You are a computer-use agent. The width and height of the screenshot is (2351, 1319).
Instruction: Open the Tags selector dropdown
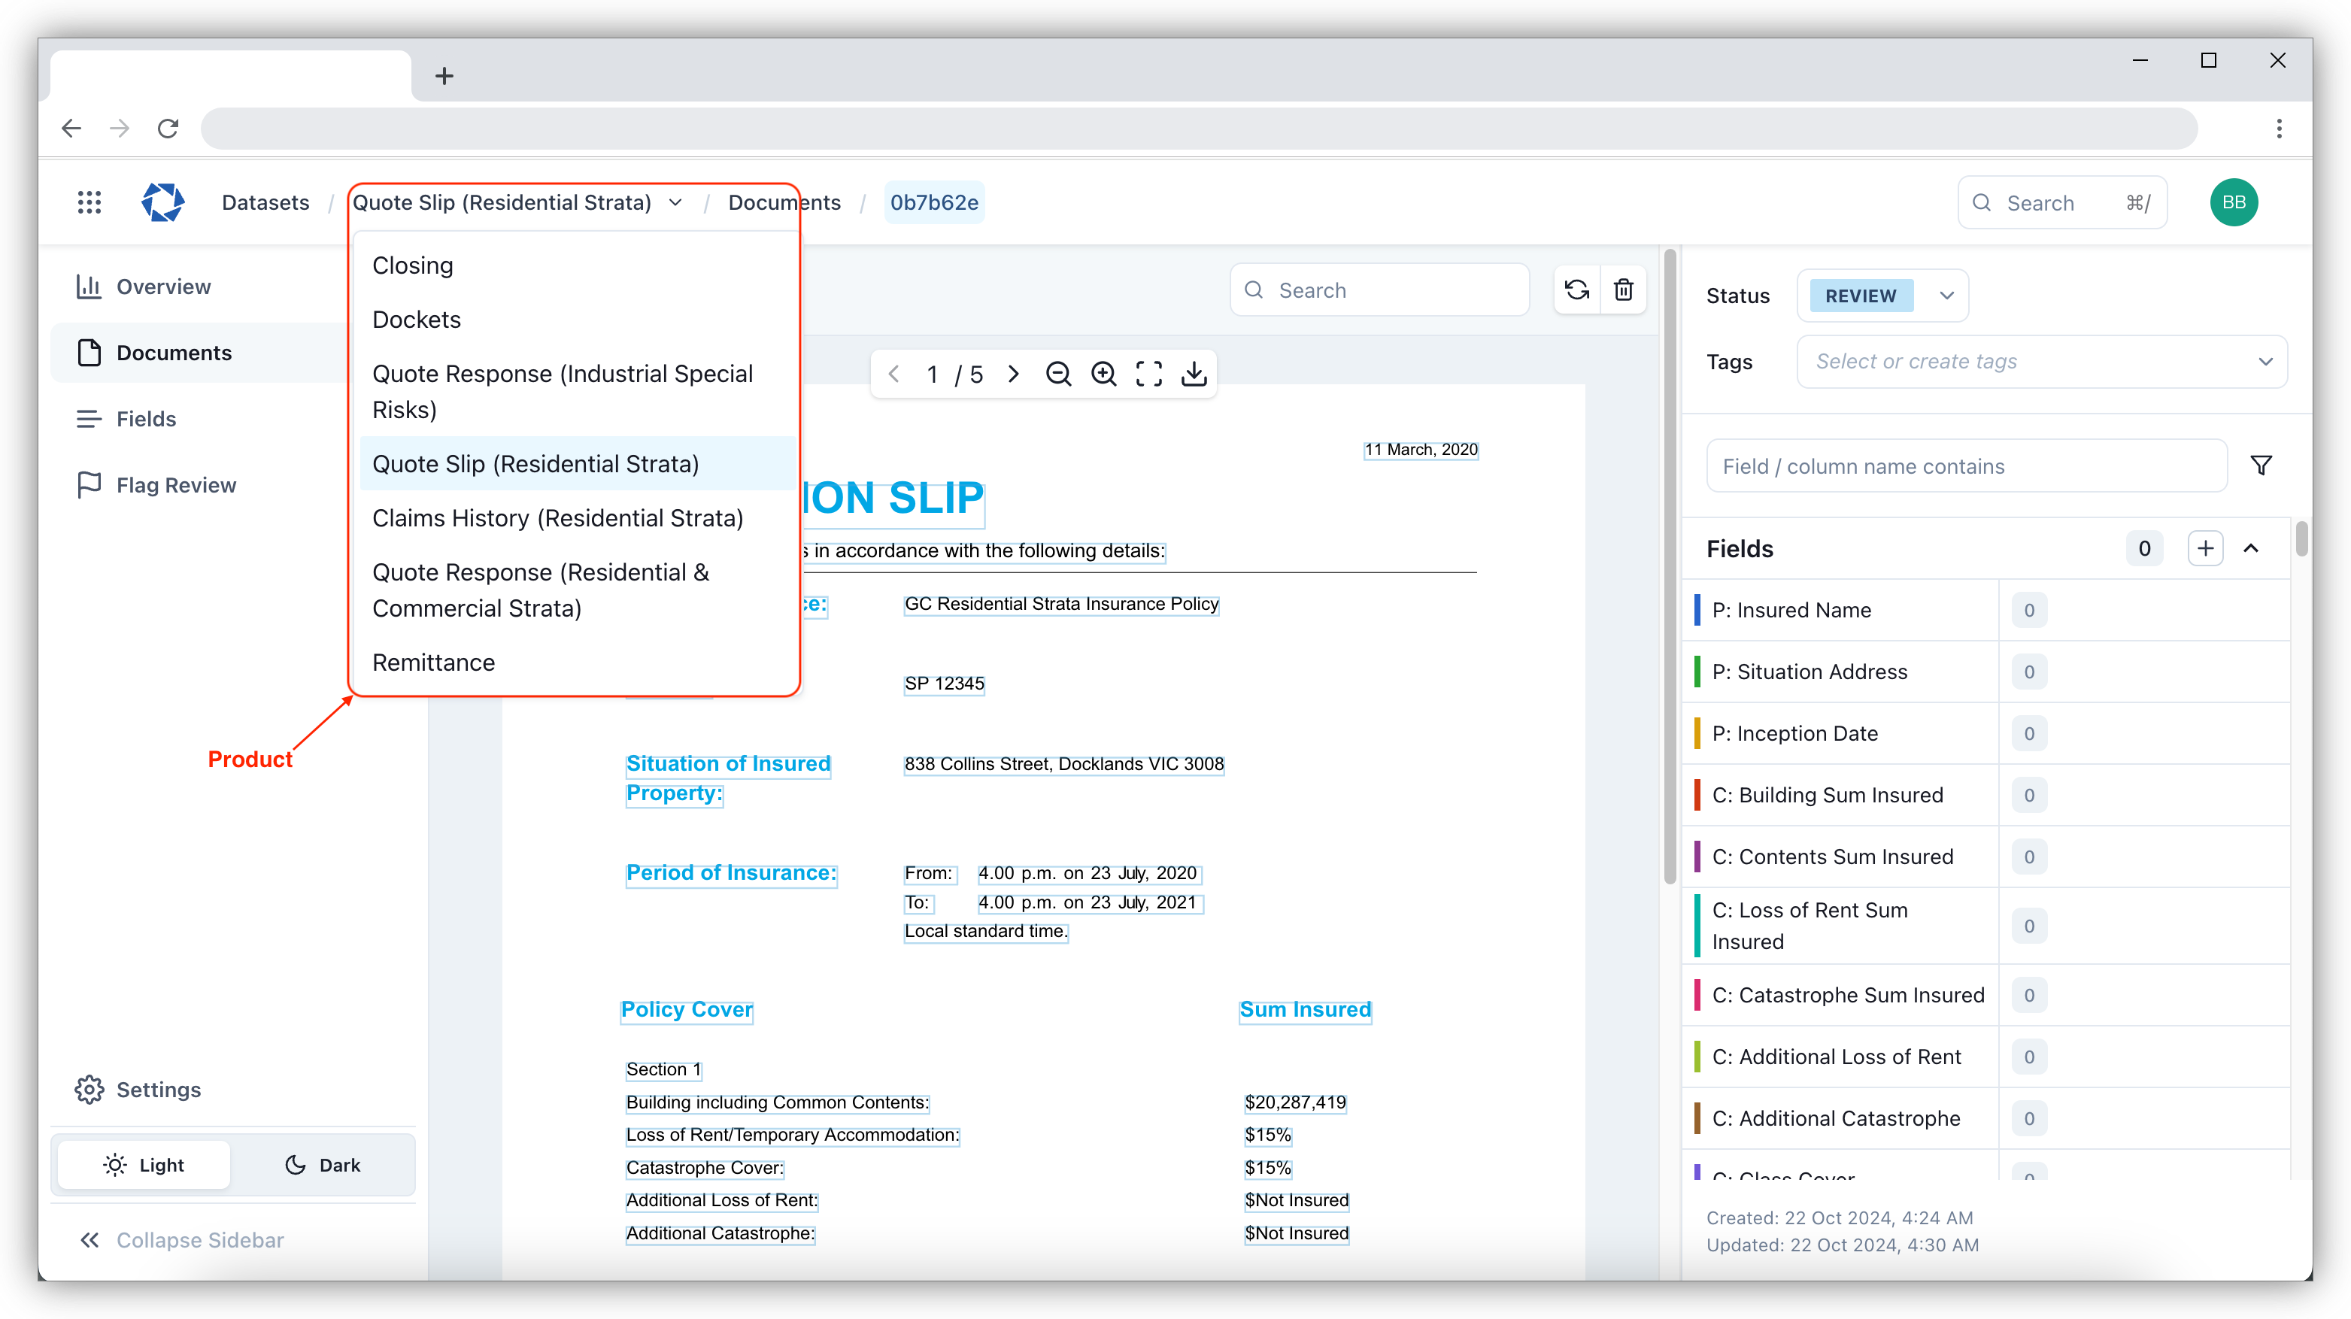[x=2043, y=360]
